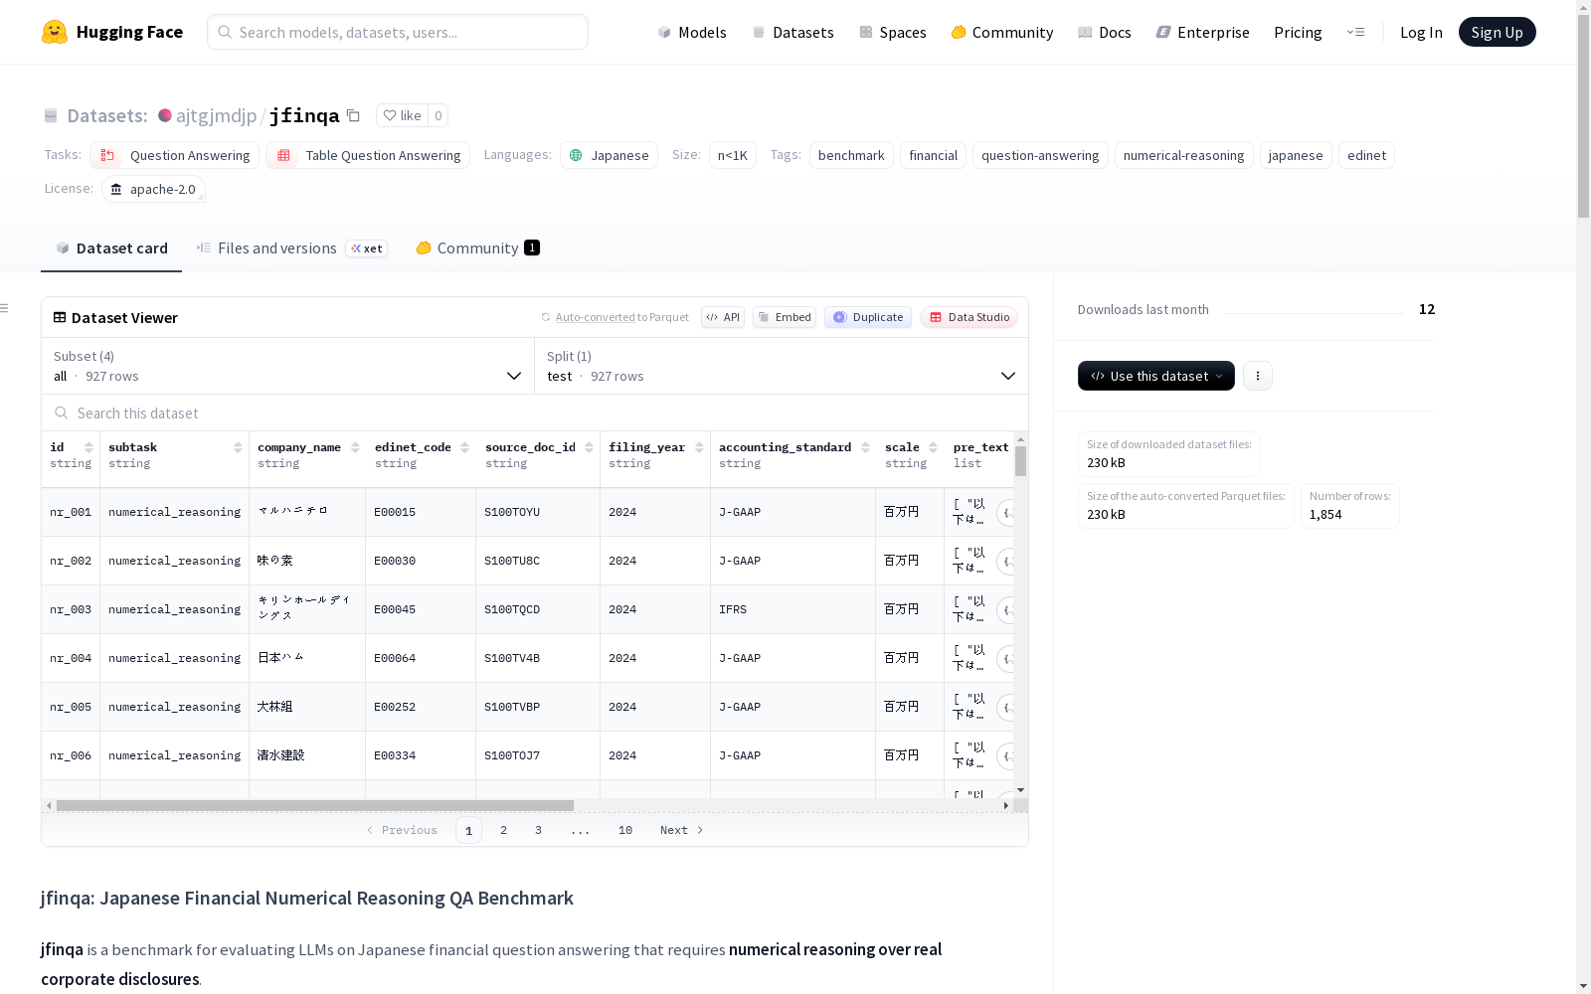Open the Split dropdown showing test
Viewport: 1591px width, 994px height.
tap(782, 366)
